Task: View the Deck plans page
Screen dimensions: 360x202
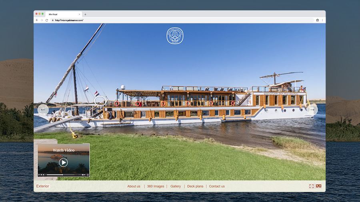Action: tap(195, 186)
